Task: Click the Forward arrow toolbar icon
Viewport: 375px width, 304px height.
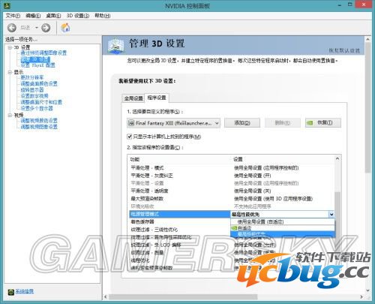Action: point(46,28)
